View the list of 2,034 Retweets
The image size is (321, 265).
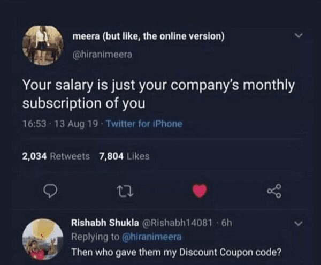click(x=56, y=156)
